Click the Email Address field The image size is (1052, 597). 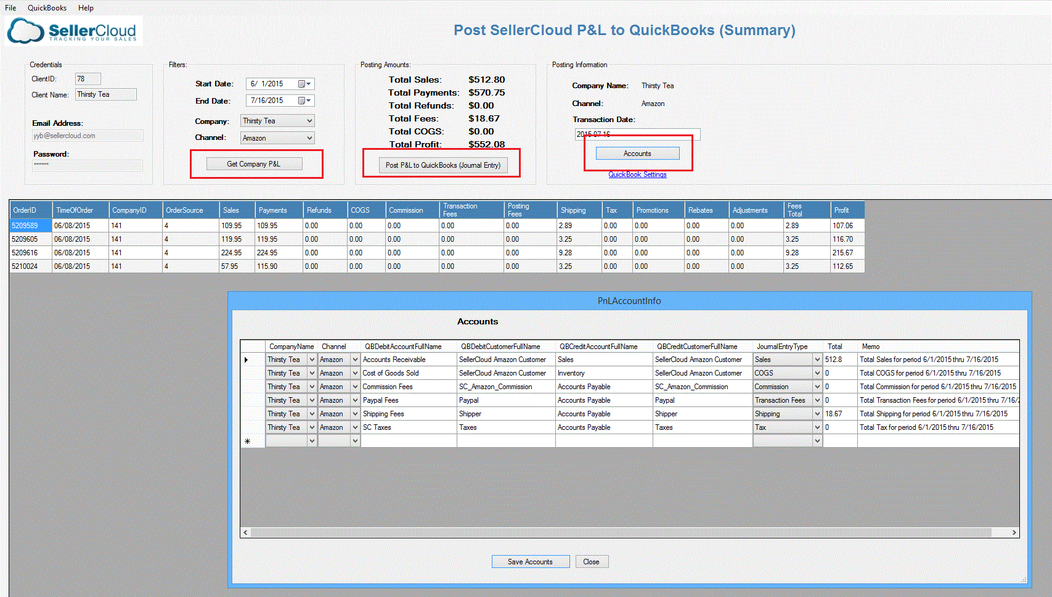pyautogui.click(x=88, y=136)
